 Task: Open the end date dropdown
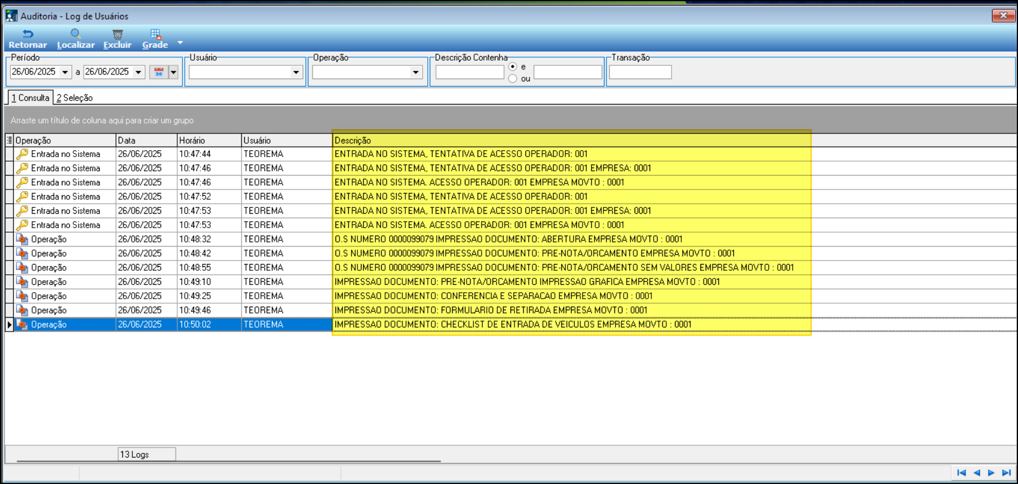click(139, 72)
